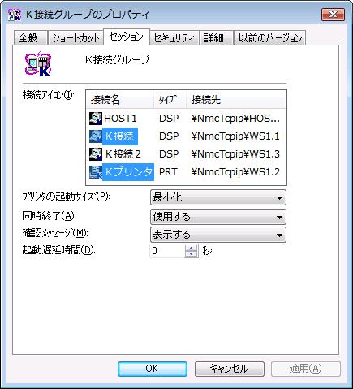Click destination ¥NmcTcpip¥WS1.1
This screenshot has width=353, height=389.
pos(235,136)
